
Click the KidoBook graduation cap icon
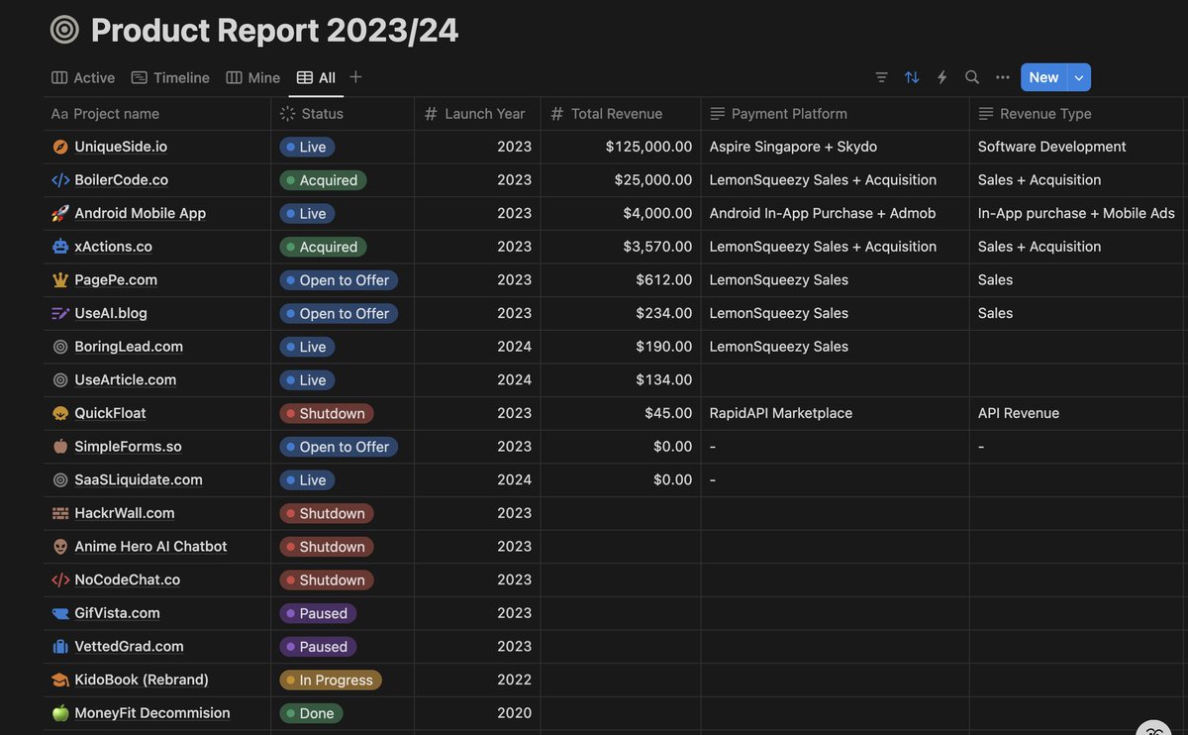click(x=60, y=680)
